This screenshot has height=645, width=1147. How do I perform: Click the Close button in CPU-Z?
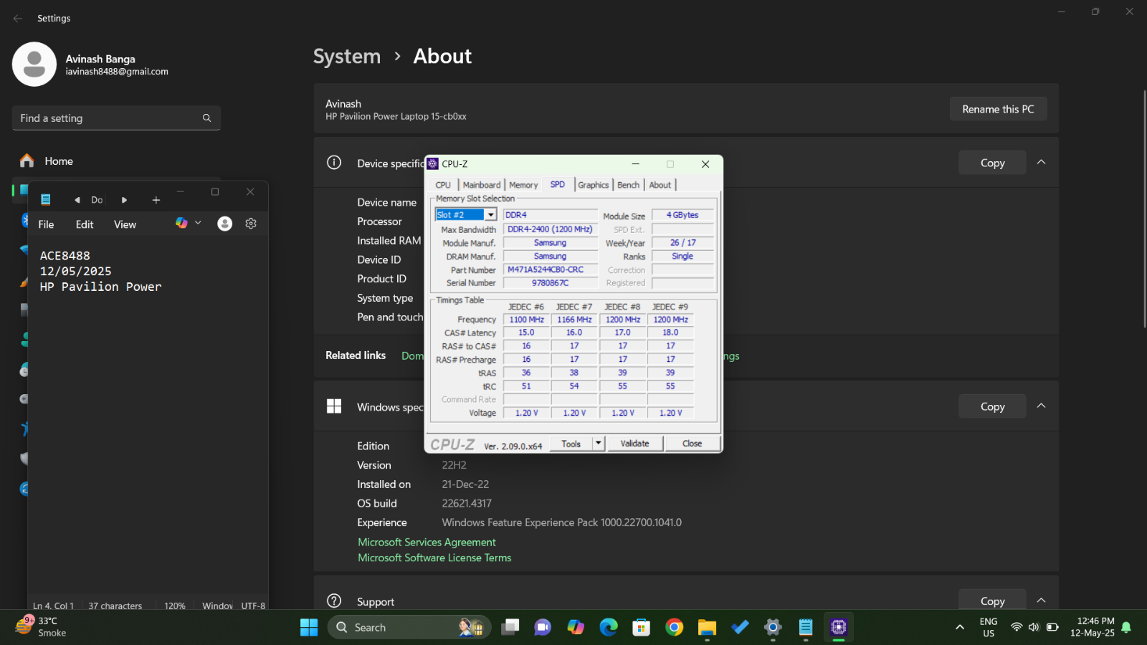pos(692,444)
